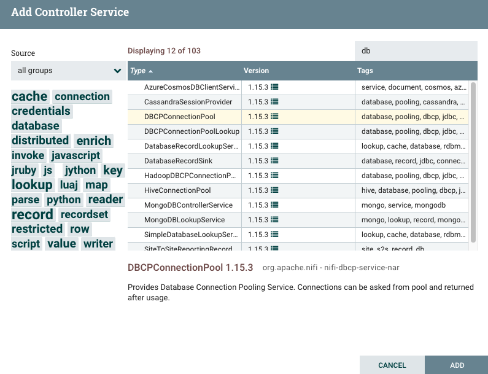Filter by the distributed tag
The height and width of the screenshot is (374, 488).
(x=40, y=141)
